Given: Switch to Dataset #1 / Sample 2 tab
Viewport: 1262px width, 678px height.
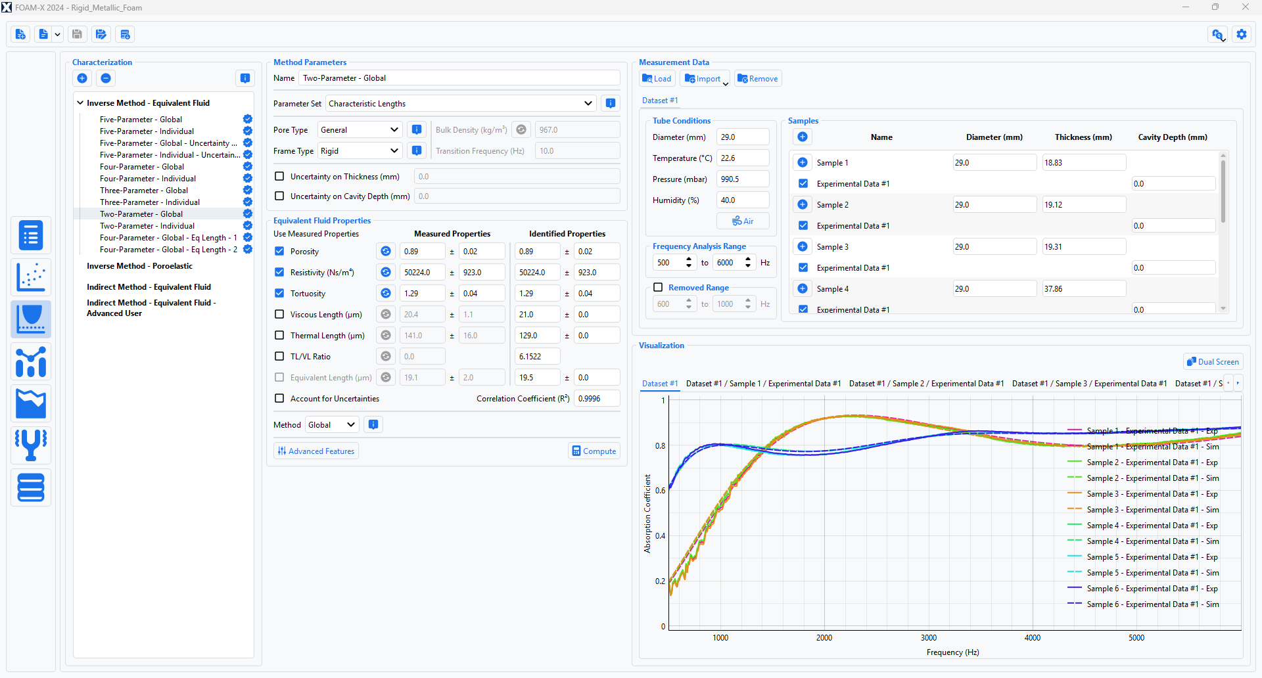Looking at the screenshot, I should (x=926, y=384).
